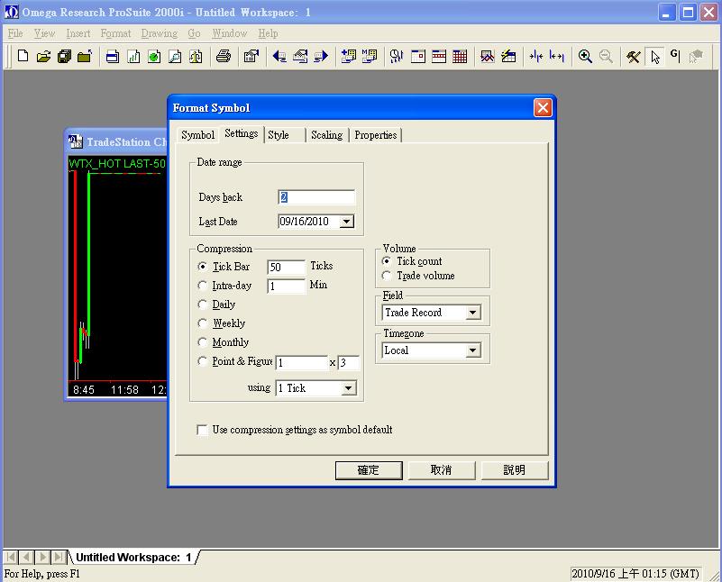Click the red-blue zigzag chart icon
This screenshot has height=582, width=722.
487,56
